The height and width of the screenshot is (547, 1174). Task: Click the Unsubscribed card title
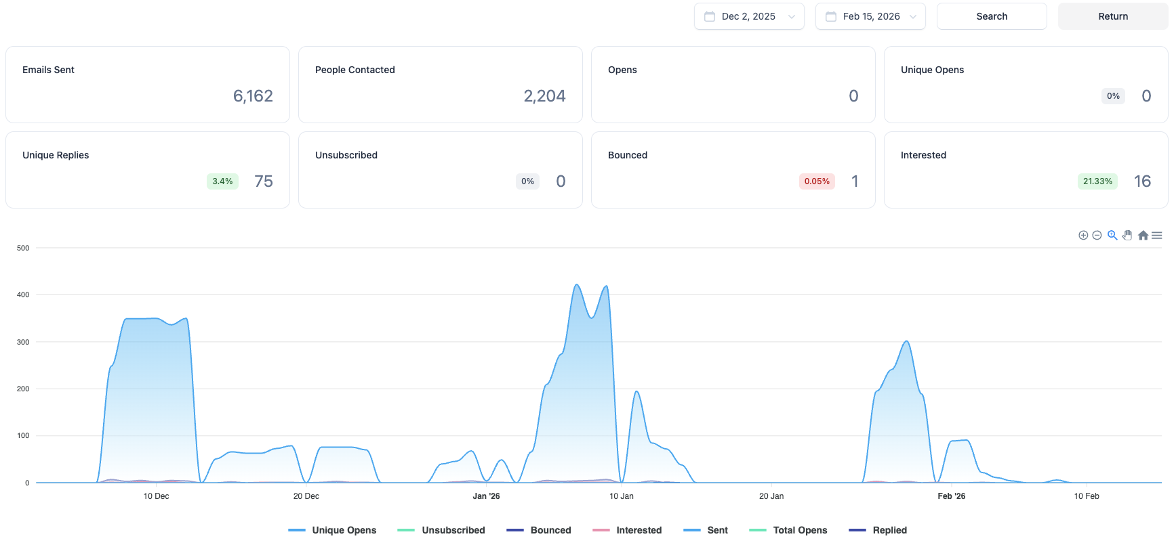[346, 155]
